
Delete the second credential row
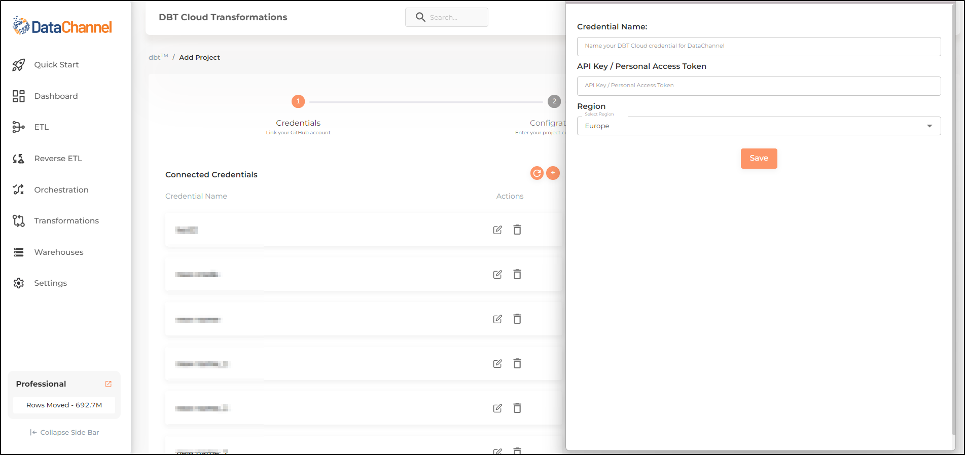tap(517, 275)
